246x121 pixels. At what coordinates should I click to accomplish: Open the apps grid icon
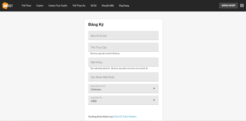[x=242, y=5]
